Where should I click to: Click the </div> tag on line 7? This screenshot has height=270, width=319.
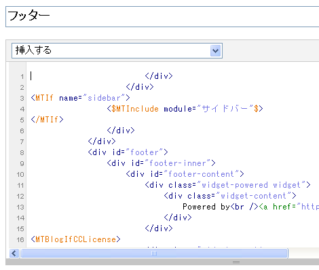(x=102, y=141)
